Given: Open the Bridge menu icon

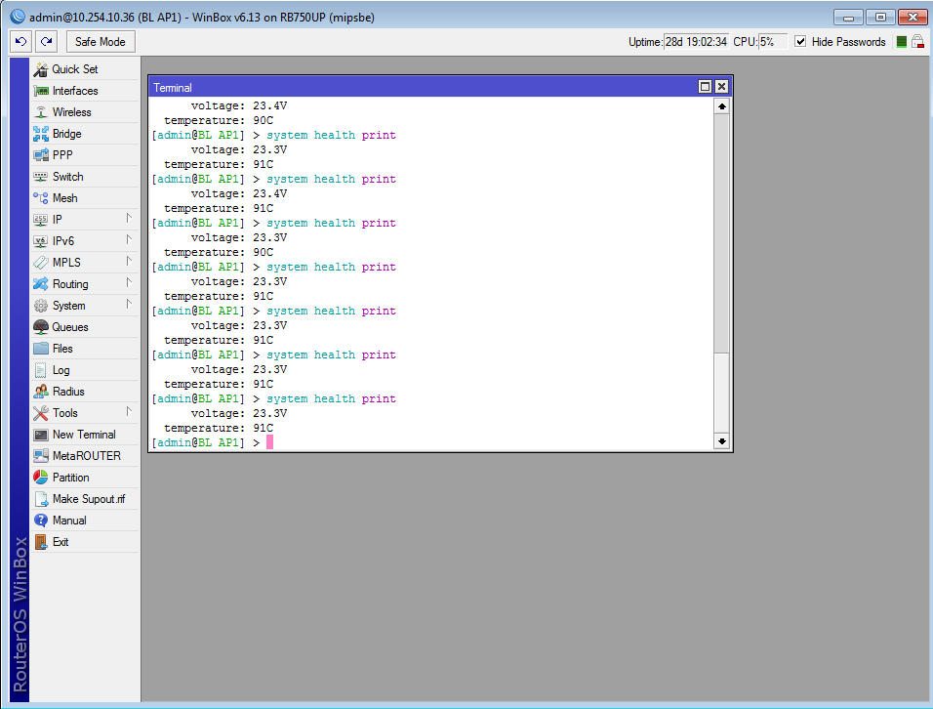Looking at the screenshot, I should click(41, 134).
